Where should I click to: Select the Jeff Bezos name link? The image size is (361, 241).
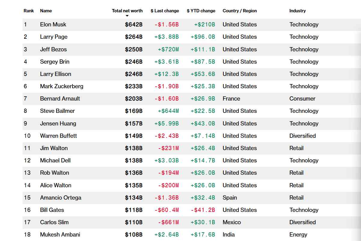point(54,49)
